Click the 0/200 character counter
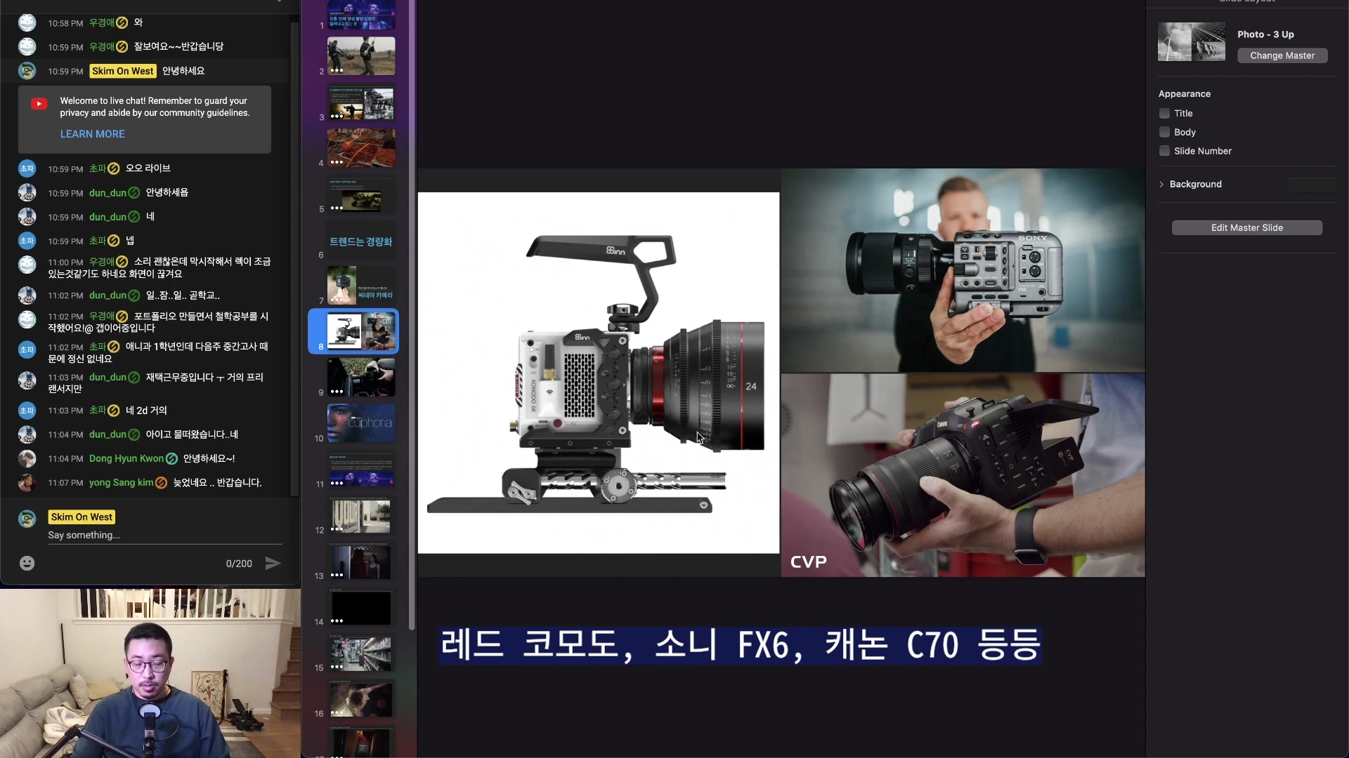This screenshot has width=1349, height=758. coord(239,564)
